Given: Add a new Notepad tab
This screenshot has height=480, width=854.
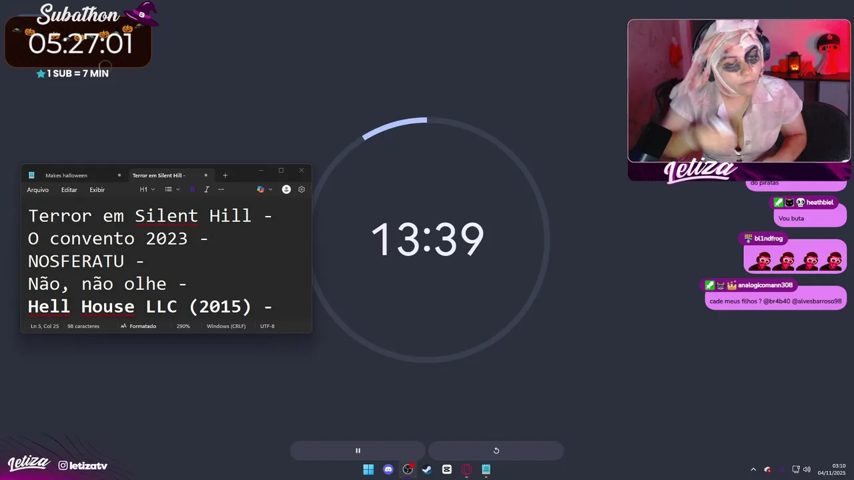Looking at the screenshot, I should coord(225,175).
